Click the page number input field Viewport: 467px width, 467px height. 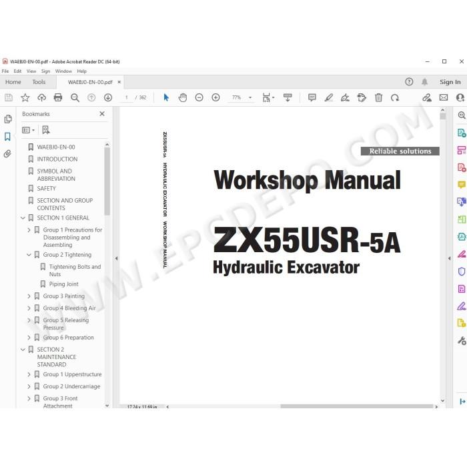pos(127,97)
